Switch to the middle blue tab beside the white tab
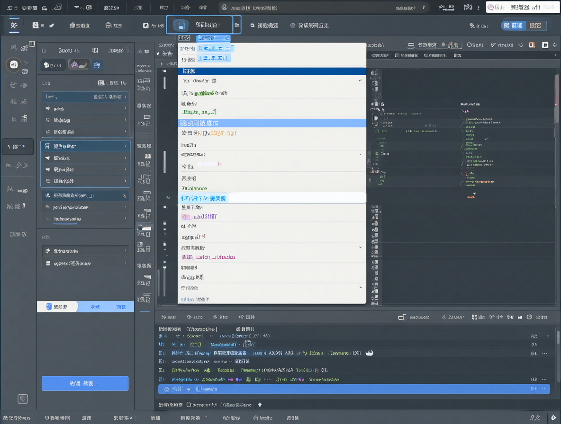Viewport: 561px width, 424px height. (95, 307)
